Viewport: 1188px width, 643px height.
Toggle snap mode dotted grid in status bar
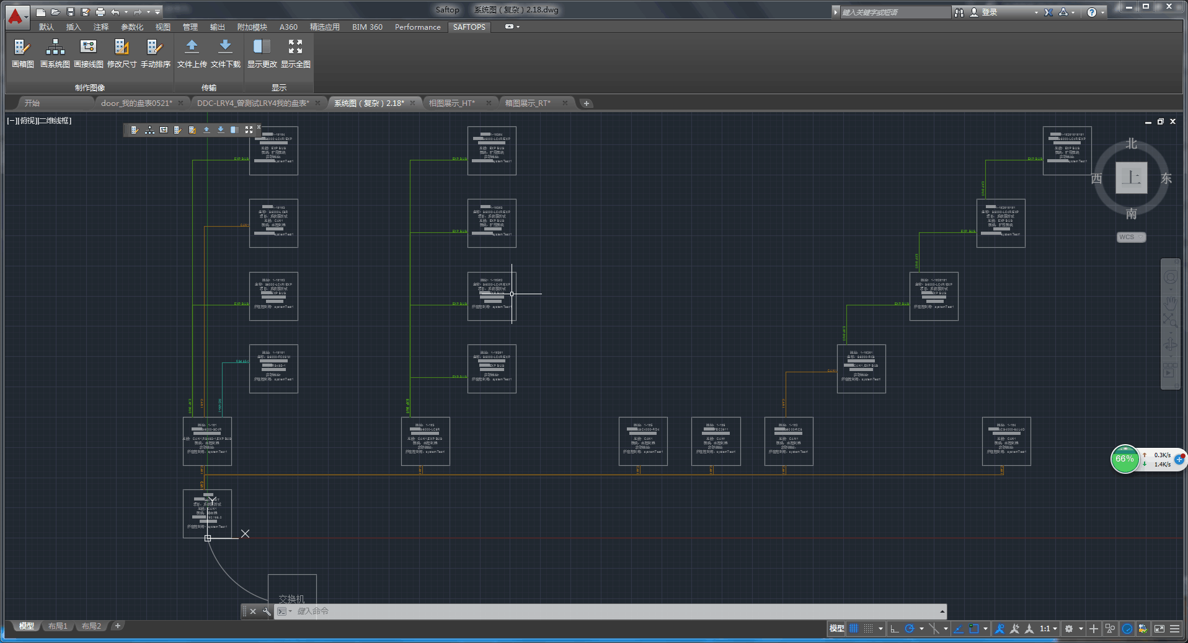[x=868, y=629]
